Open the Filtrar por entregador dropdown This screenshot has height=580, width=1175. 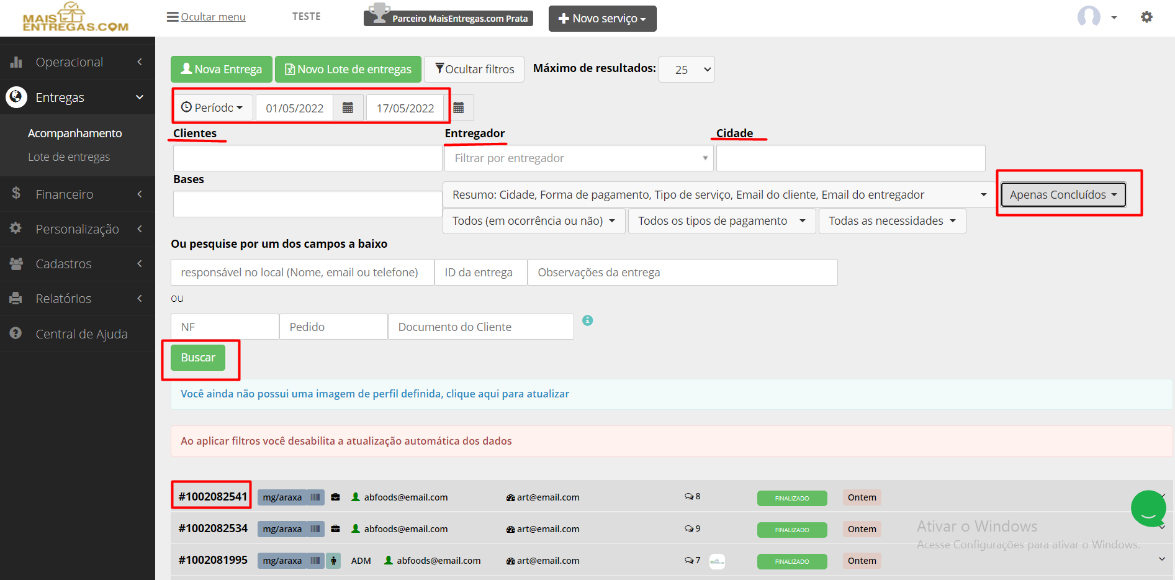coord(579,158)
